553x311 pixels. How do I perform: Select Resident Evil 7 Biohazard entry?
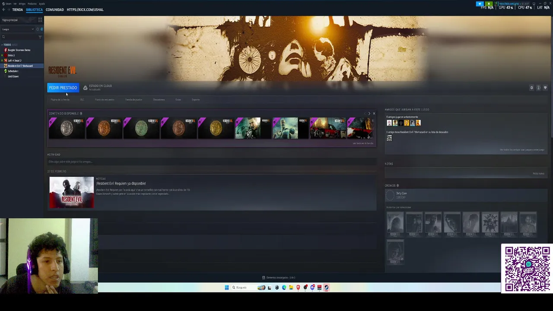[x=22, y=66]
